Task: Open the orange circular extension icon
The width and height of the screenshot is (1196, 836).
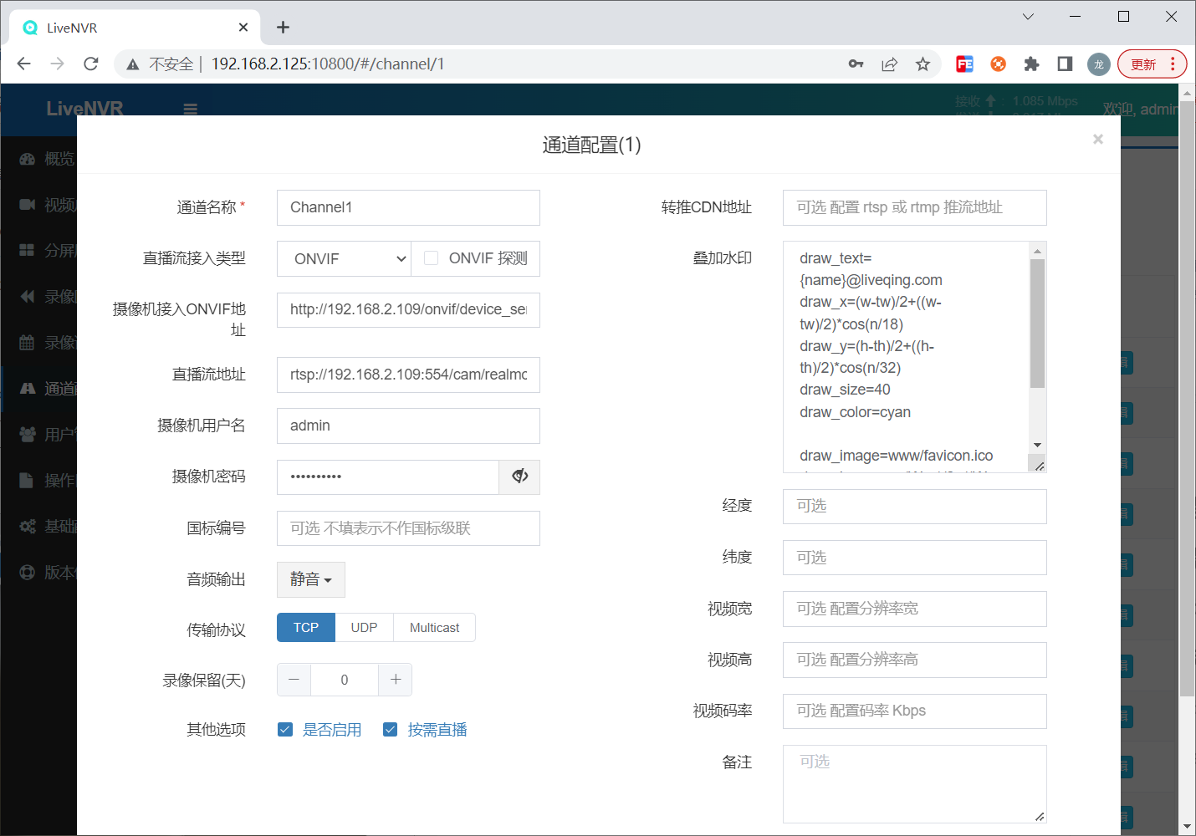Action: [998, 64]
